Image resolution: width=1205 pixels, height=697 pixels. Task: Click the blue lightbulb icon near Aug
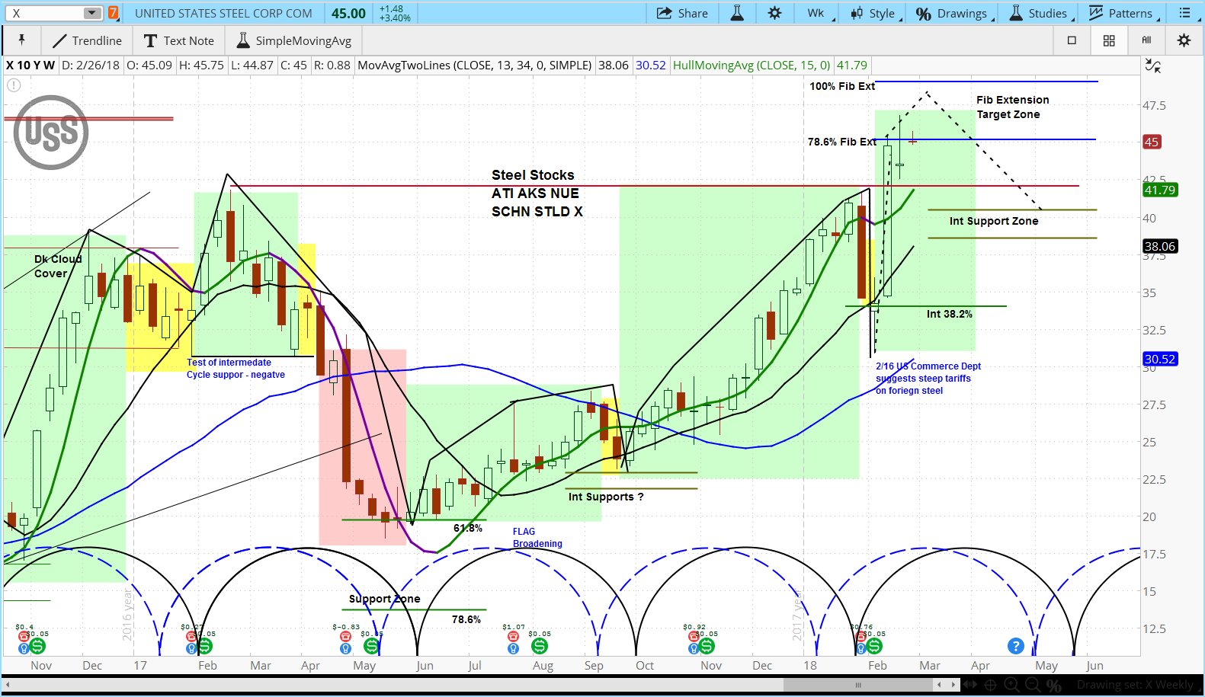tap(513, 648)
